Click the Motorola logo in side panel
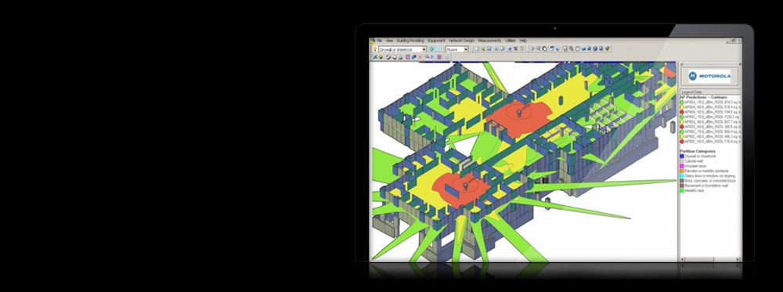This screenshot has width=783, height=292. (709, 76)
